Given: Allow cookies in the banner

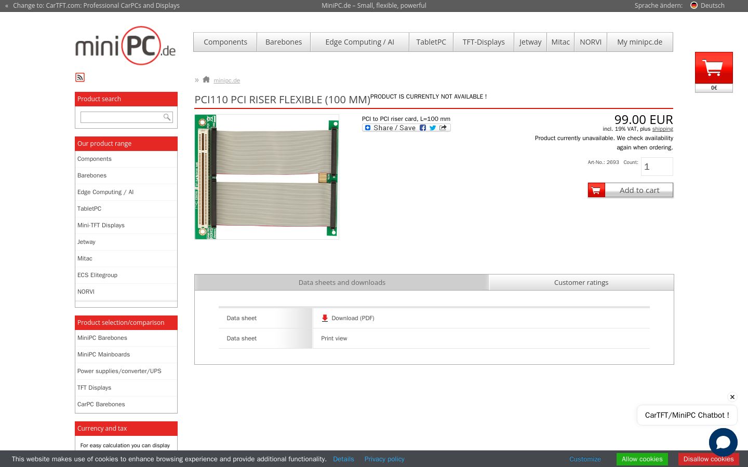Looking at the screenshot, I should 642,459.
